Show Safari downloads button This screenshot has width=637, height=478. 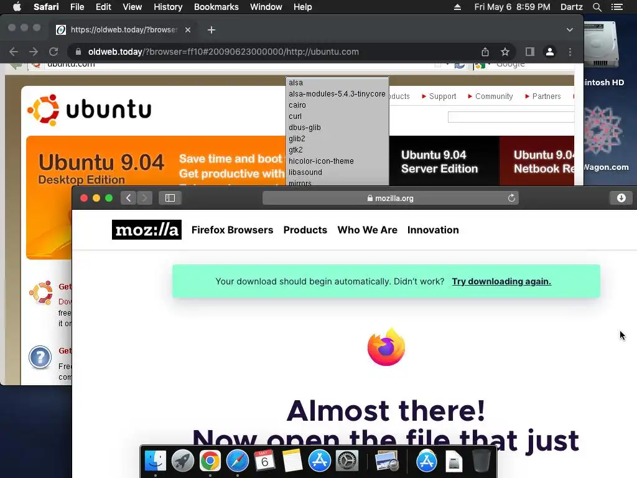coord(621,198)
